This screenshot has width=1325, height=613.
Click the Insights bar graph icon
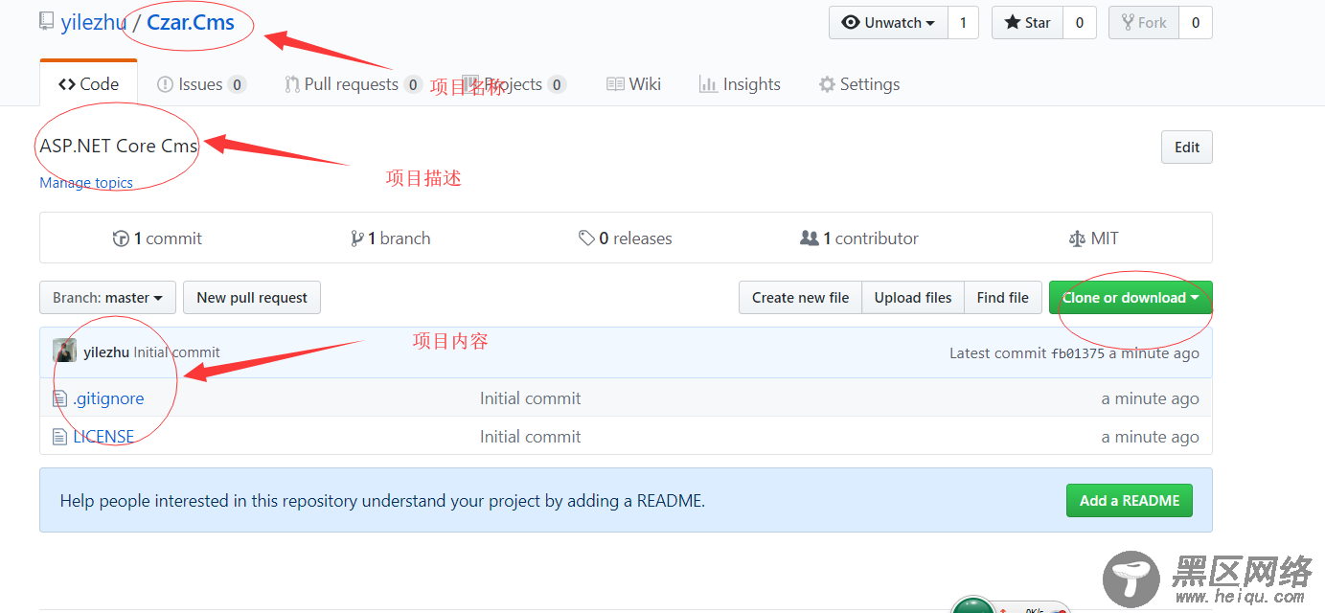pos(708,84)
